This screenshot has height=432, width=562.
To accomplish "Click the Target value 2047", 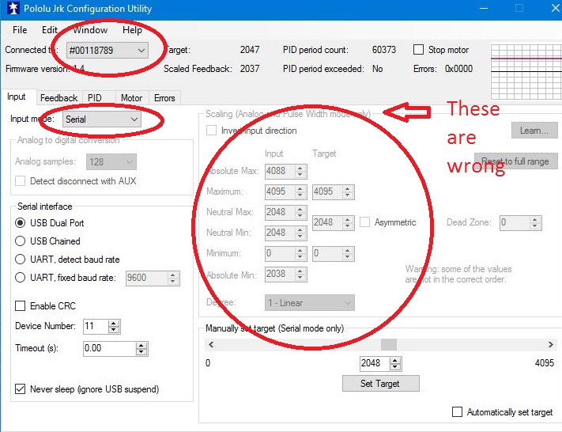I will click(250, 50).
